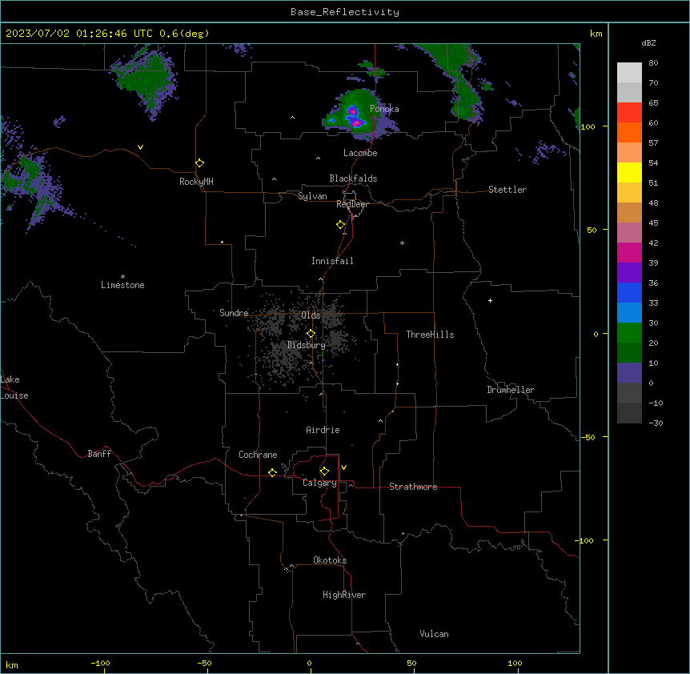Click the Base_Reflectivity title
Viewport: 690px width, 674px height.
pos(345,12)
